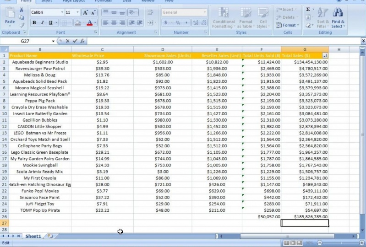Viewport: 366px width, 247px height.
Task: Select row 14 header
Action: point(4,140)
